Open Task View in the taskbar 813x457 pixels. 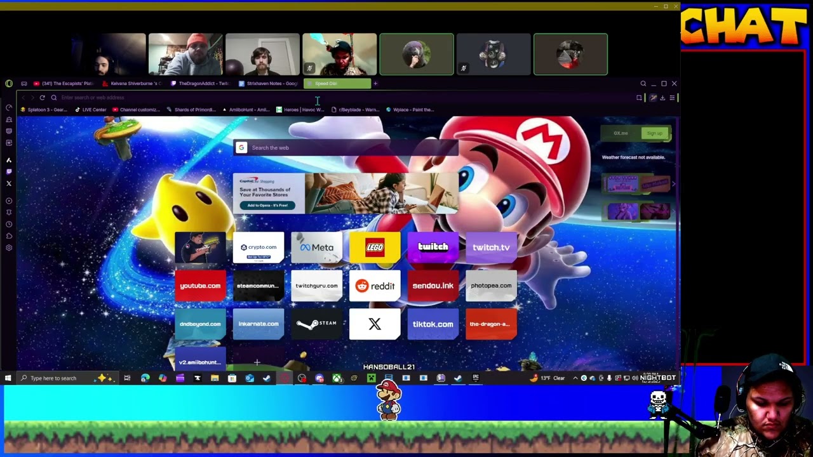(127, 378)
